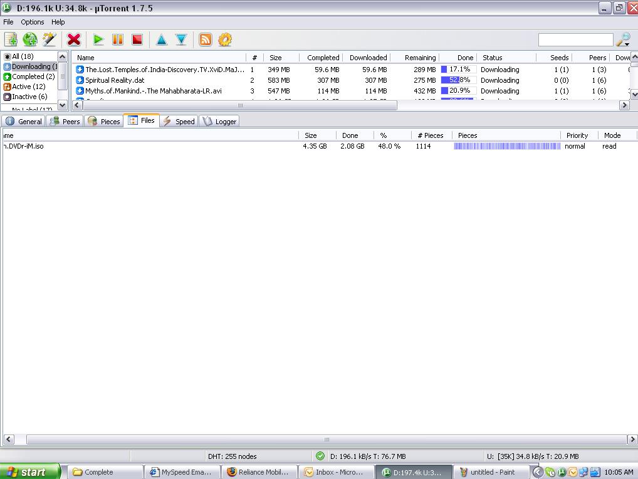Image resolution: width=638 pixels, height=479 pixels.
Task: Click the toolbar search input field
Action: tap(575, 40)
